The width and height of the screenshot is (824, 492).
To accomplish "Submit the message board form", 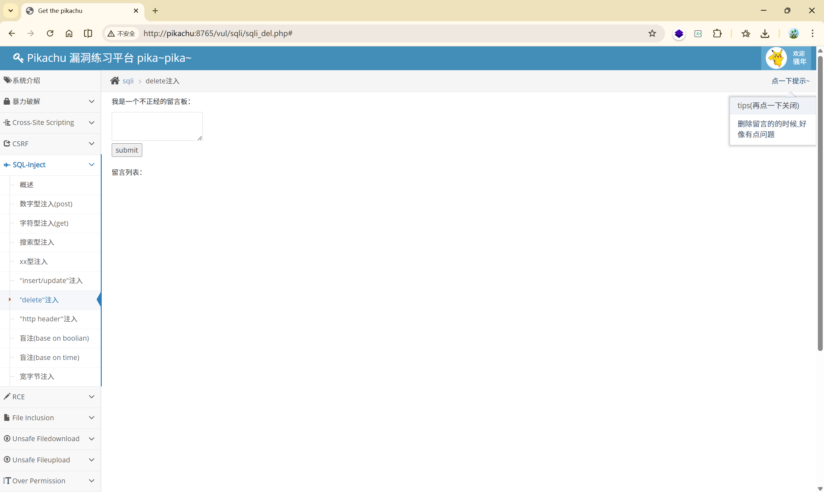I will tap(126, 150).
